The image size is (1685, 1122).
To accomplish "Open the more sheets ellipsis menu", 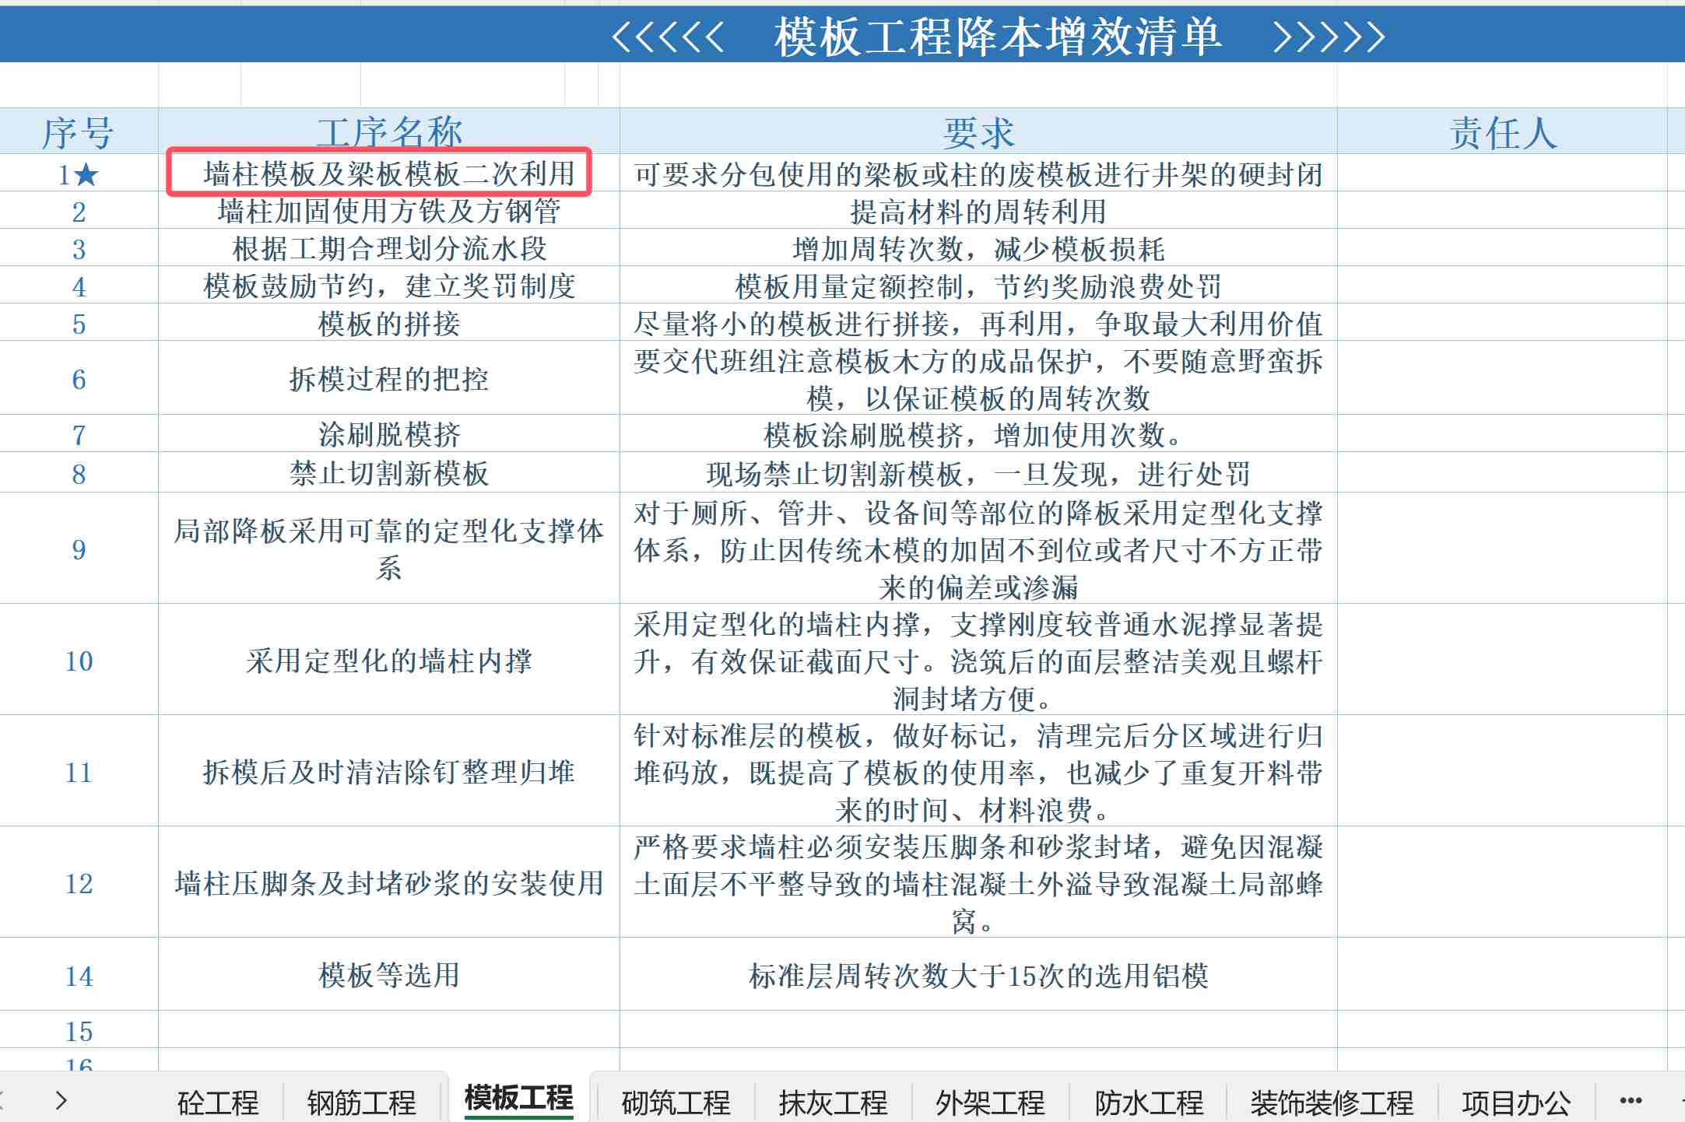I will (1630, 1100).
